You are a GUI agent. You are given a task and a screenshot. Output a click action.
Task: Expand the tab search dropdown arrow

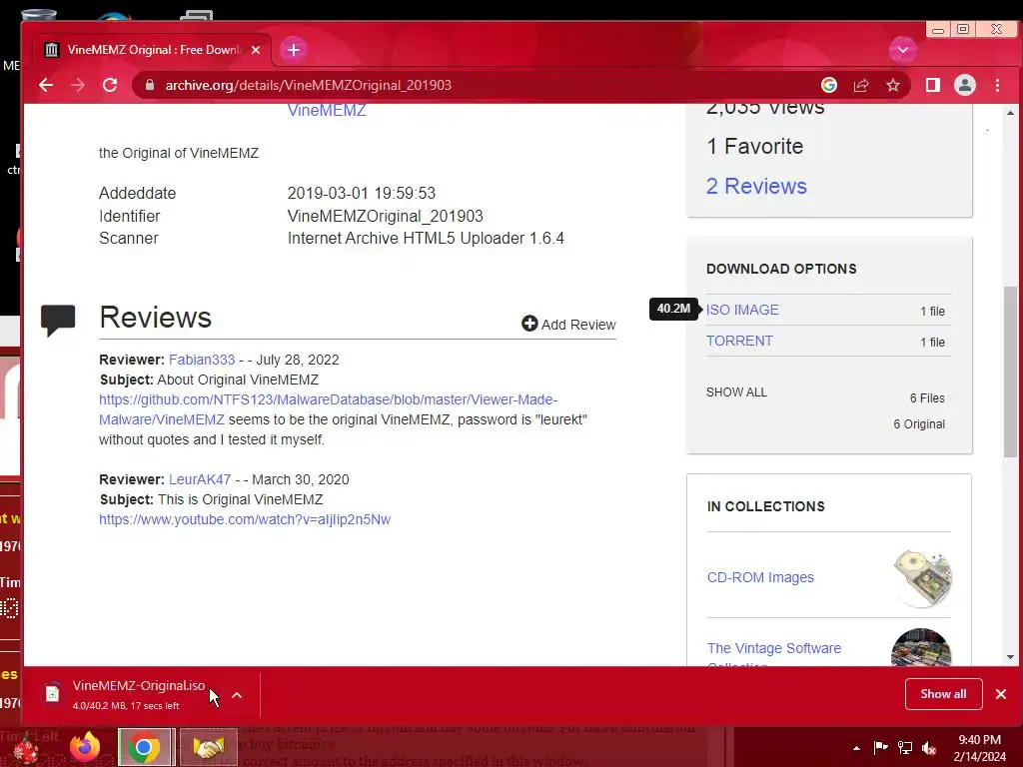click(x=903, y=50)
